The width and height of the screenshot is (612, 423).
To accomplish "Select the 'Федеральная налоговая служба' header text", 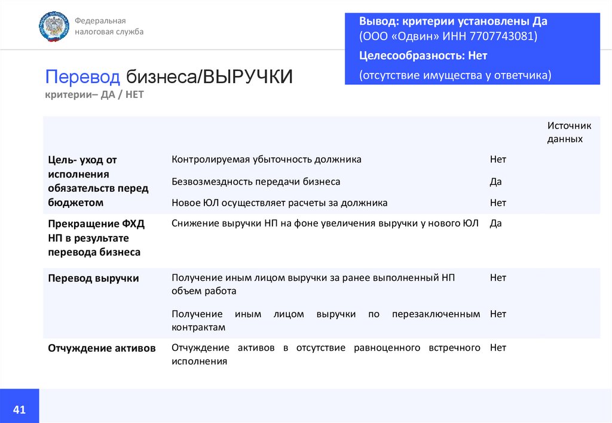I will [x=109, y=26].
